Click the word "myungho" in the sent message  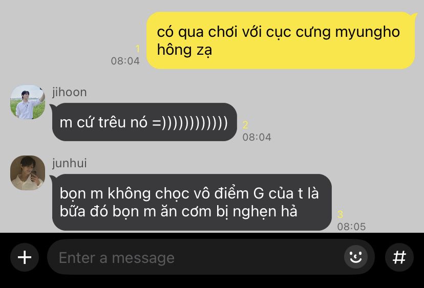pyautogui.click(x=368, y=32)
